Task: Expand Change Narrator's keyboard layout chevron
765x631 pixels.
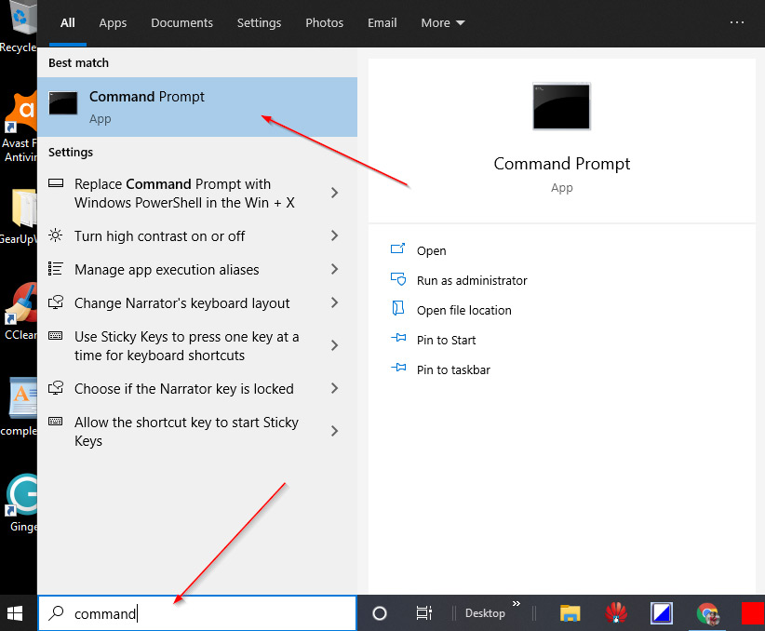Action: click(x=335, y=302)
